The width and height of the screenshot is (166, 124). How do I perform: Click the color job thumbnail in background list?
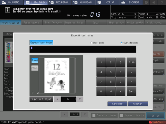pyautogui.click(x=9, y=52)
